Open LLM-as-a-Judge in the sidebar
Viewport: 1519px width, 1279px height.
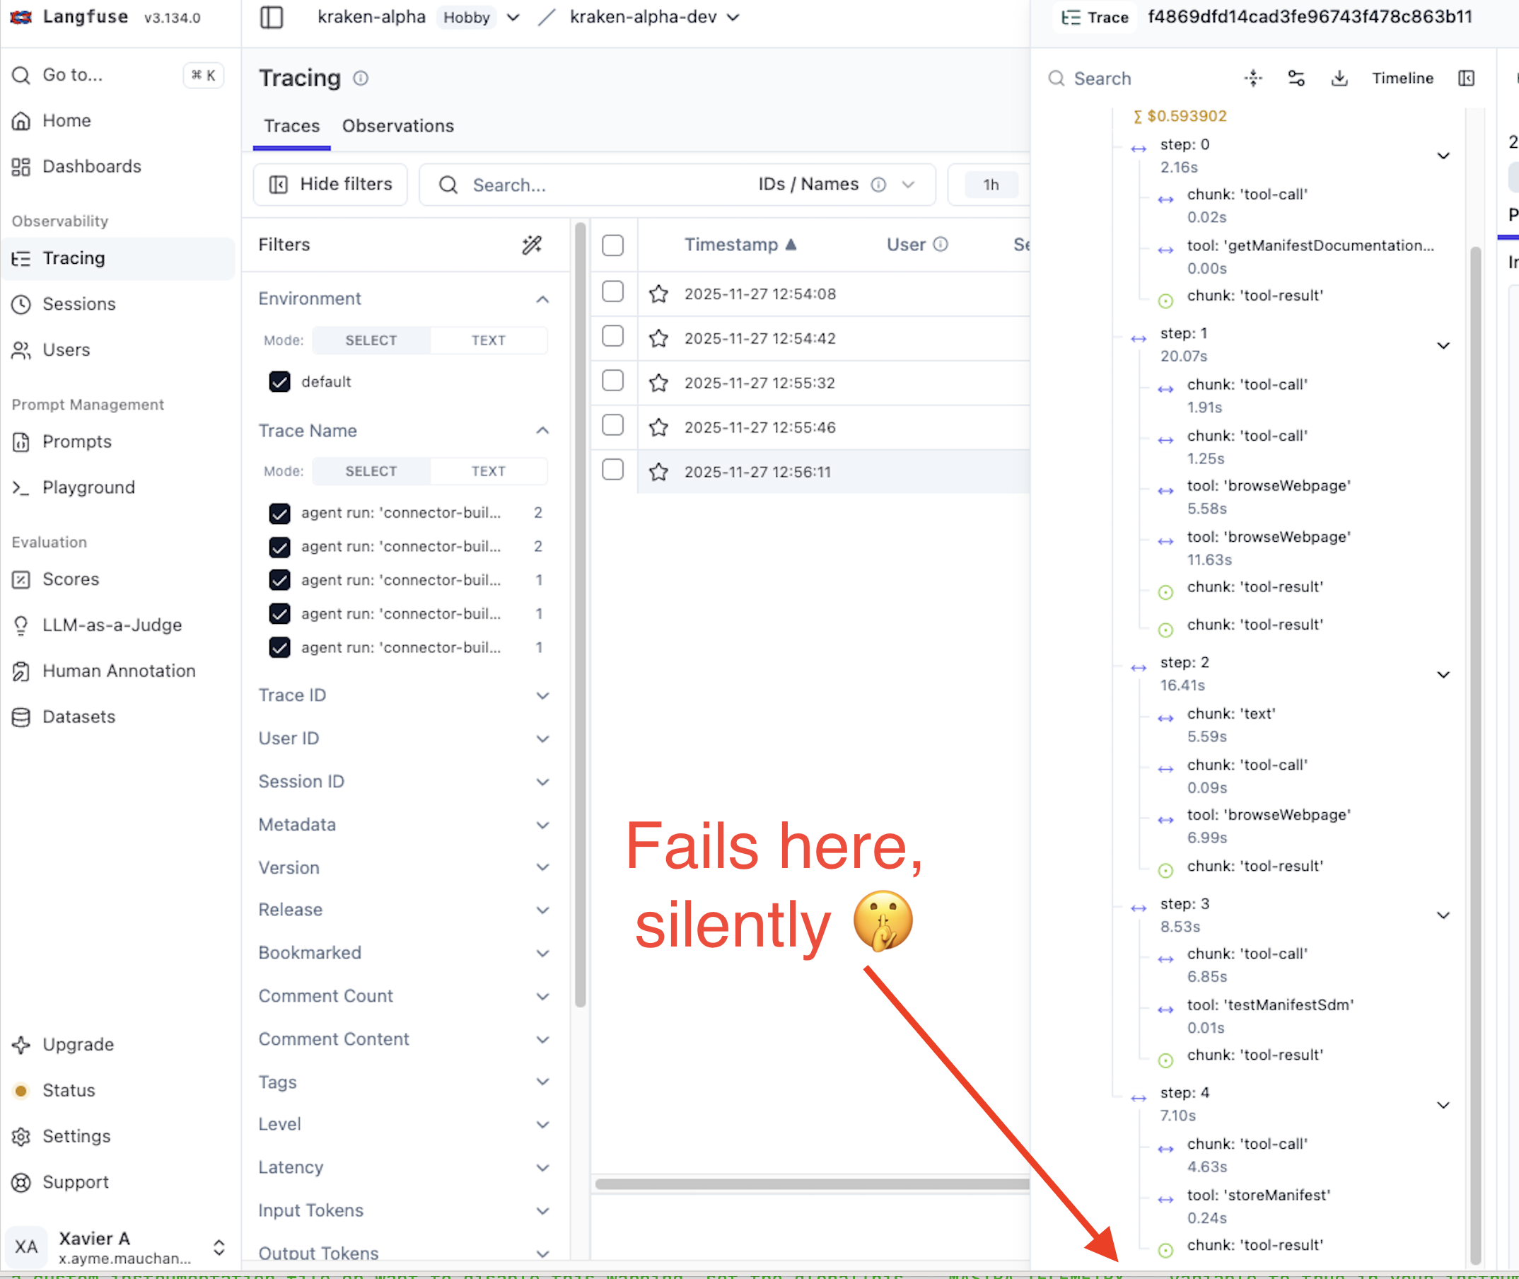112,625
